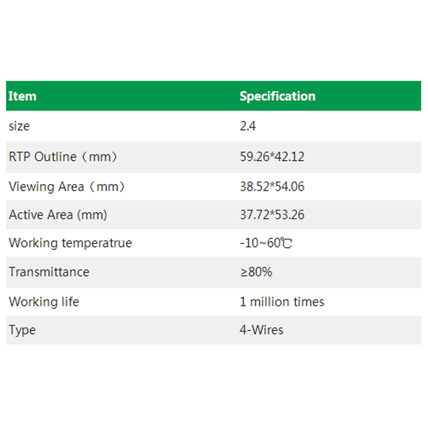Select the size row label
Image resolution: width=428 pixels, height=428 pixels.
tap(19, 126)
